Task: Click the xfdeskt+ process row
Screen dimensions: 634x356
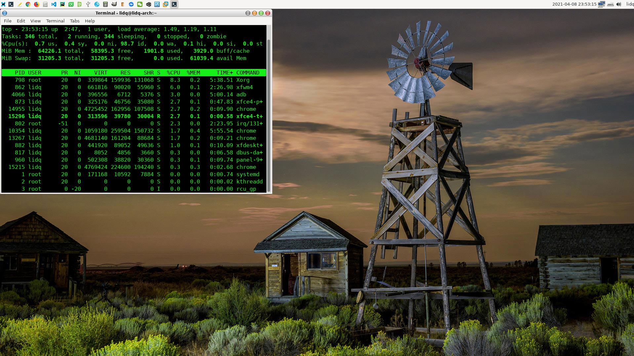Action: point(134,145)
